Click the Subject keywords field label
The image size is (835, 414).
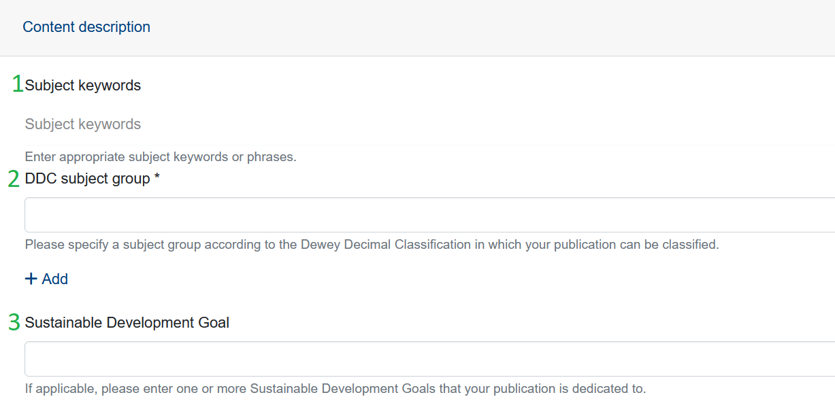point(83,86)
